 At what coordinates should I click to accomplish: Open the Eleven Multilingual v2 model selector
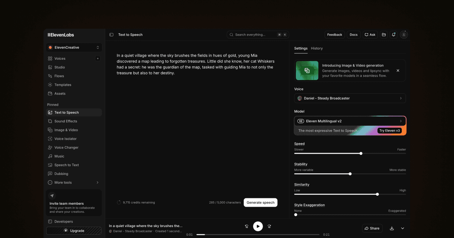pos(350,121)
